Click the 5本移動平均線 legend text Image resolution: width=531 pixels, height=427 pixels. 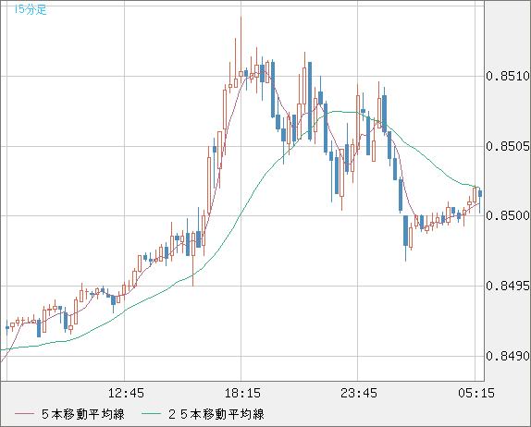83,414
